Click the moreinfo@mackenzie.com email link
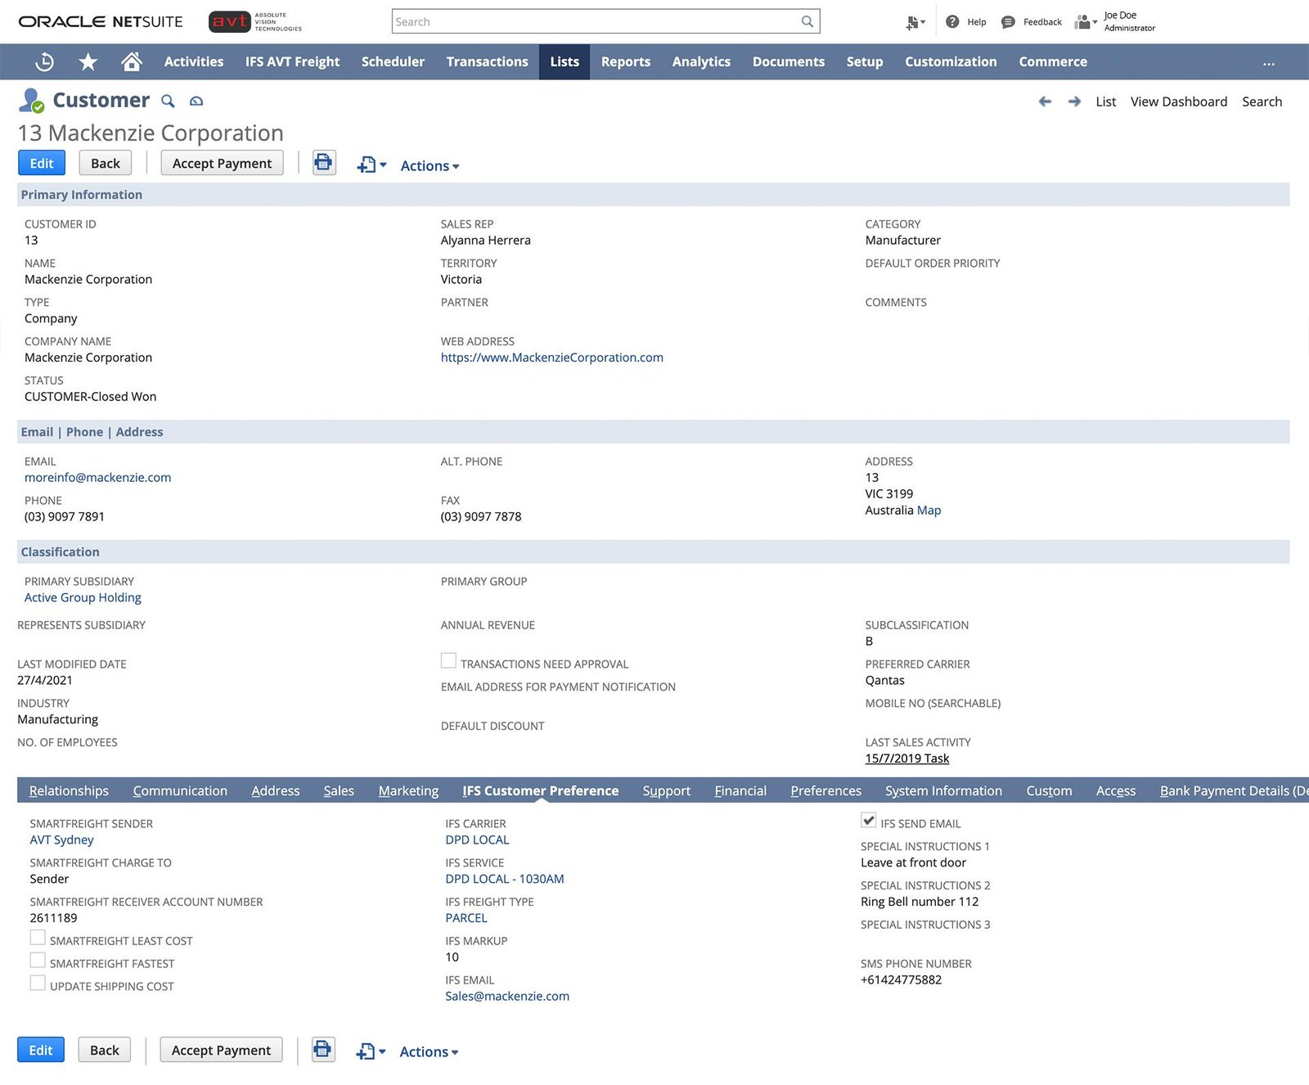Image resolution: width=1309 pixels, height=1085 pixels. pos(97,477)
